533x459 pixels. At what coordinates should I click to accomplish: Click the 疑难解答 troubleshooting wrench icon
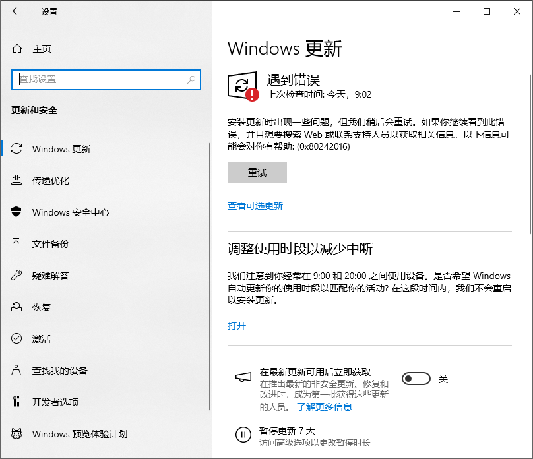(16, 276)
